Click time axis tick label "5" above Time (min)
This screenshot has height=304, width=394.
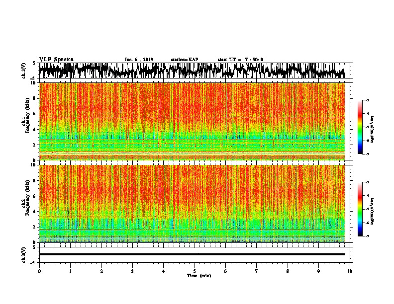195,271
